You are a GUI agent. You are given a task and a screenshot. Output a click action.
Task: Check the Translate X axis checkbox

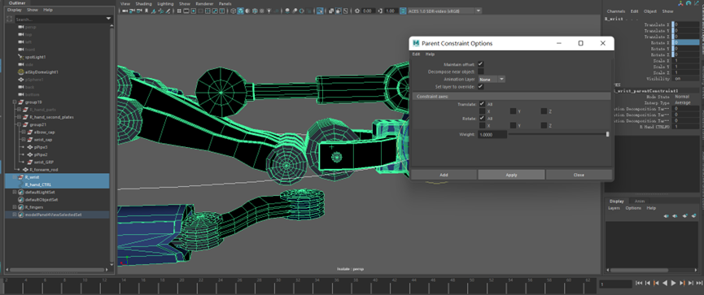point(482,111)
